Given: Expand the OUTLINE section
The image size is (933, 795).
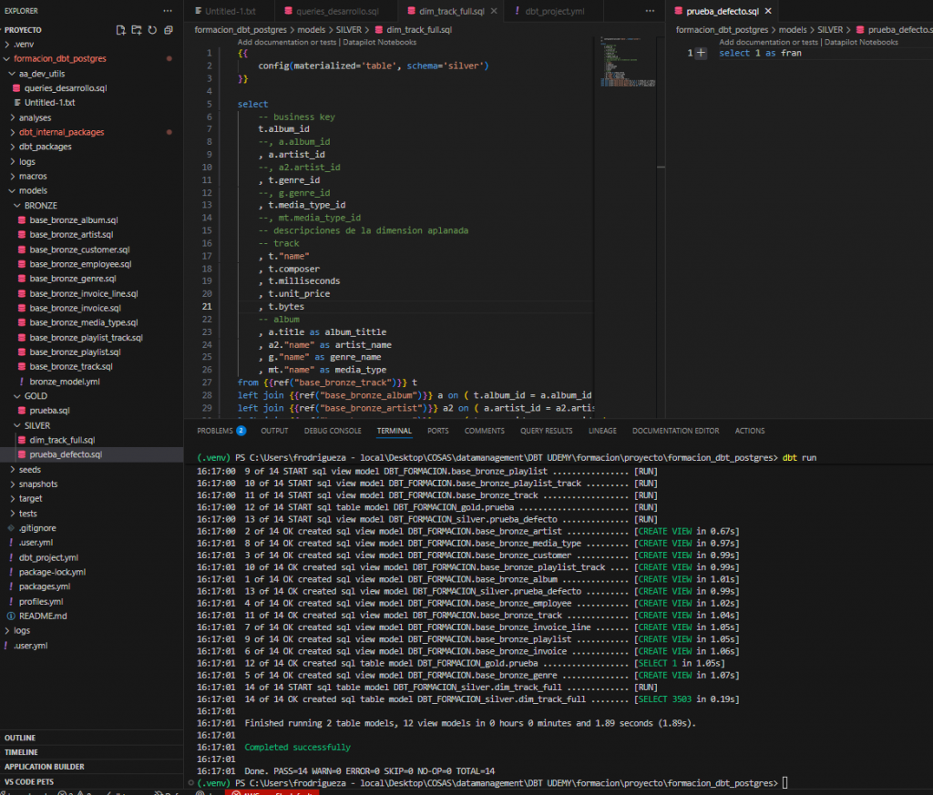Looking at the screenshot, I should (20, 738).
